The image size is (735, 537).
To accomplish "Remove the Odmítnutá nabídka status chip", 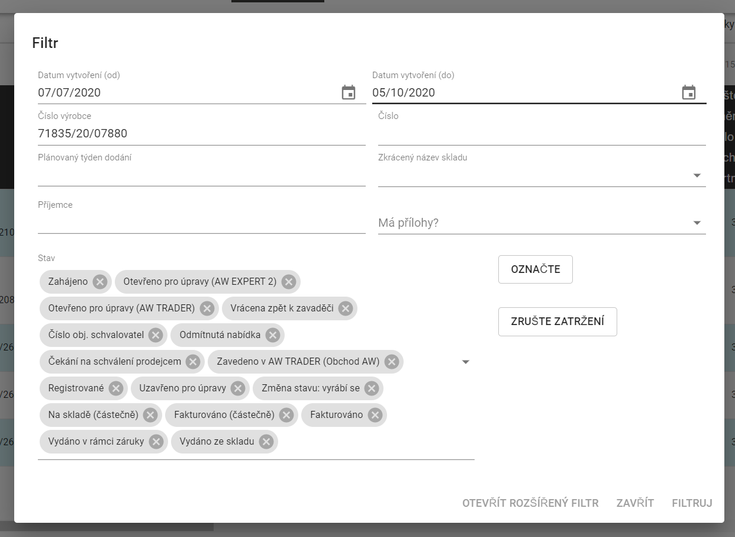I will pos(272,335).
